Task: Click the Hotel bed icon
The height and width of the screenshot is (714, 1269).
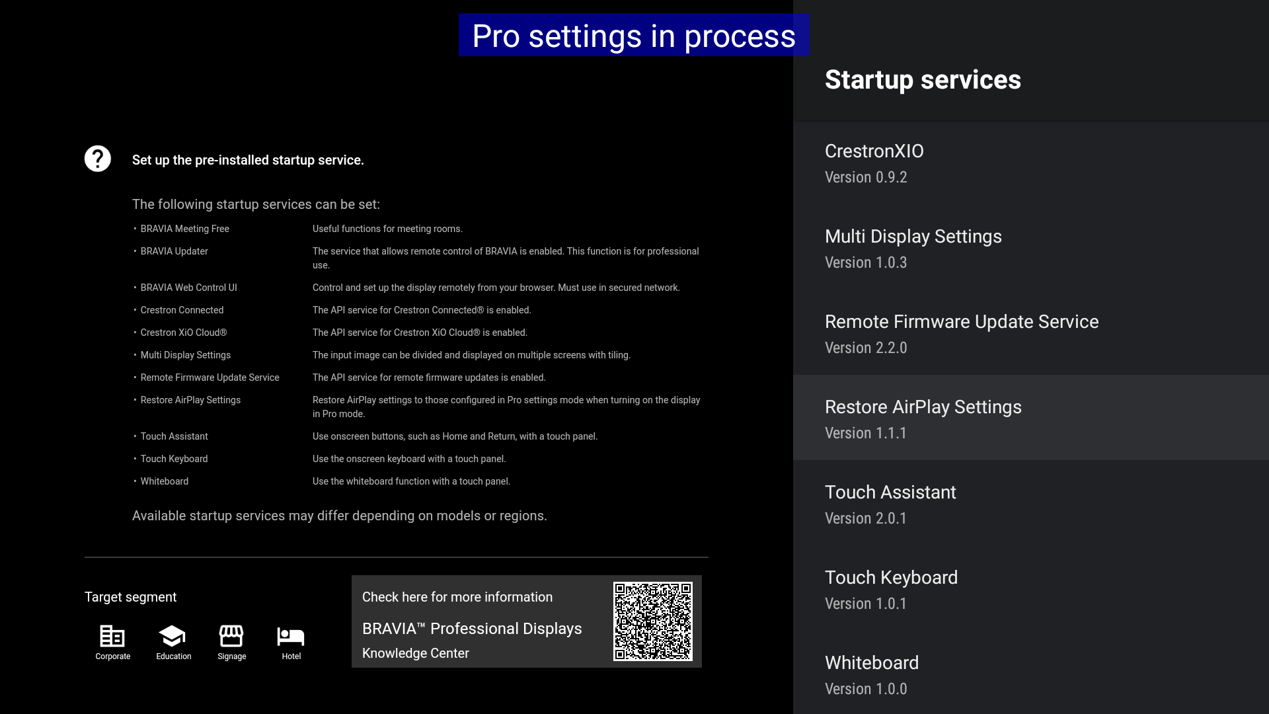Action: tap(291, 636)
